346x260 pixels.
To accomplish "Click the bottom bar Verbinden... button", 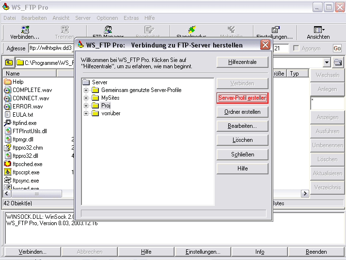I will (x=32, y=252).
